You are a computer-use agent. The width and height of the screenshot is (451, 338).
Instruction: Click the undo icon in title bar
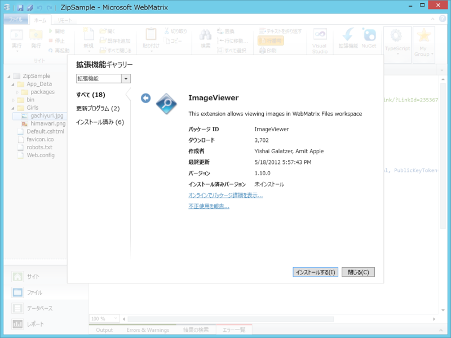(x=39, y=7)
